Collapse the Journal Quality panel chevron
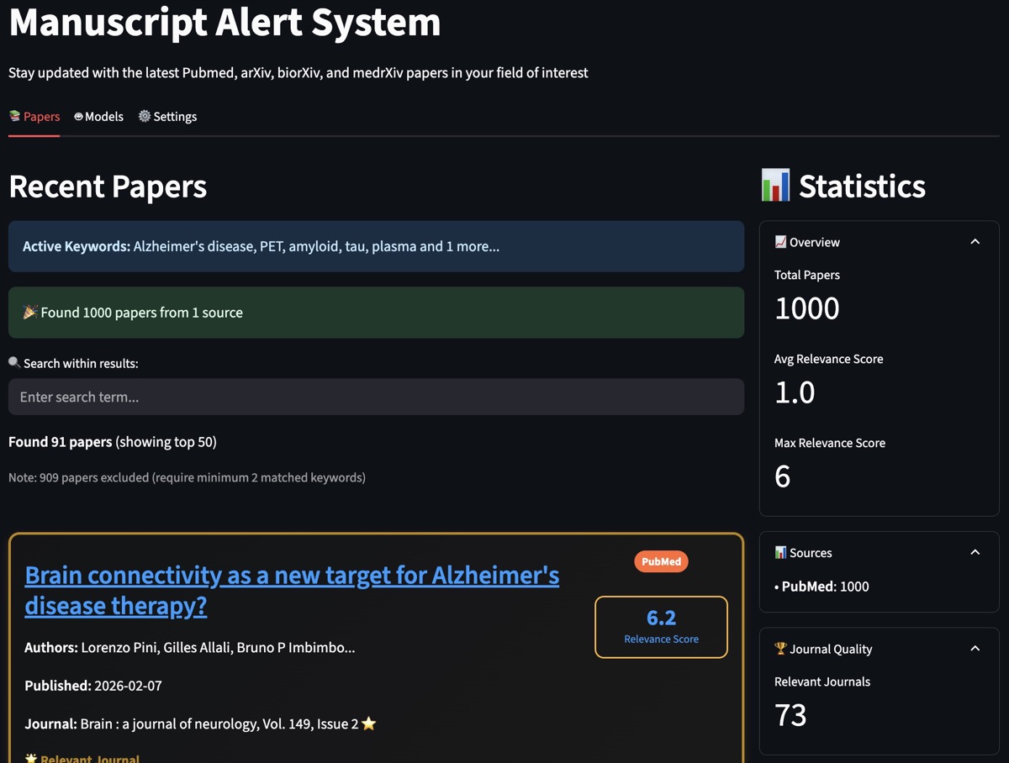This screenshot has height=763, width=1009. (x=975, y=649)
